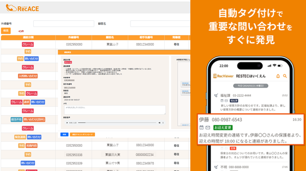Screen dimensions: 306x171
Task: Click the 検索 search button
Action: [x=6, y=31]
